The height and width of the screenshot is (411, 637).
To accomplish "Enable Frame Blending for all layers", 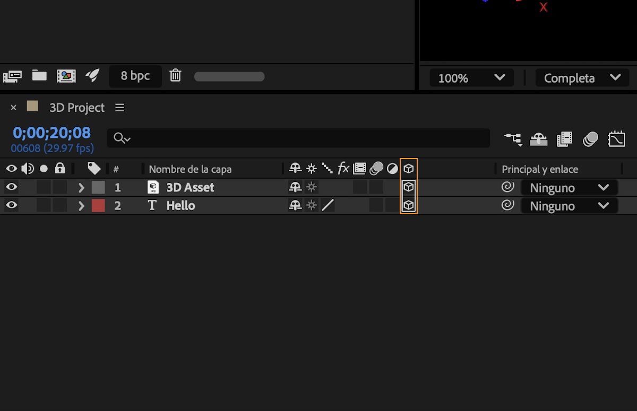I will (x=564, y=139).
